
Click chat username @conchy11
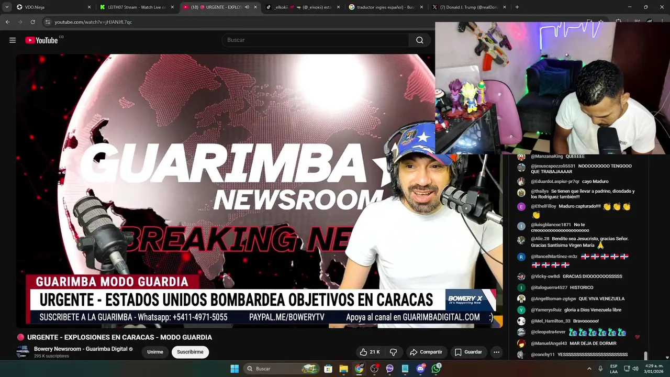[x=543, y=354]
